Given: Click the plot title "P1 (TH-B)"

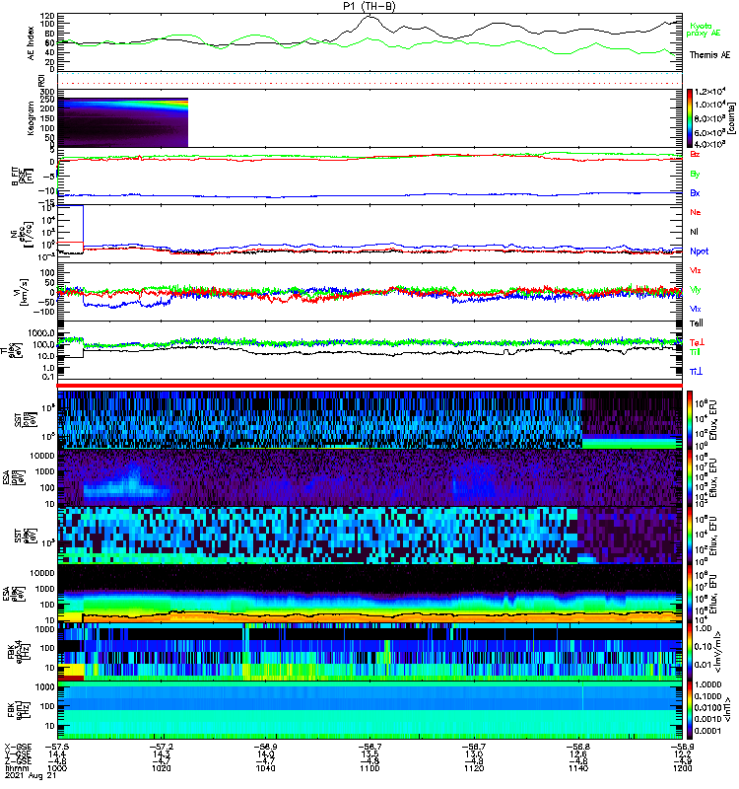Looking at the screenshot, I should click(369, 6).
